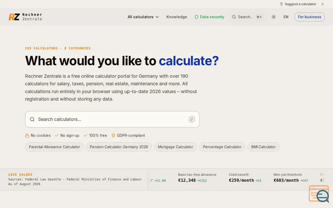This screenshot has width=333, height=208.
Task: Click the magnifier icon in main search box
Action: (32, 119)
